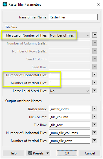Open arrow menu beside Force Equal Sized Tiles
The width and height of the screenshot is (103, 159).
[x=95, y=90]
